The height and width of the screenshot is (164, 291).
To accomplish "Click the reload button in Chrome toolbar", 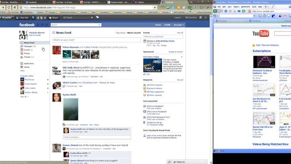I will click(9, 7).
